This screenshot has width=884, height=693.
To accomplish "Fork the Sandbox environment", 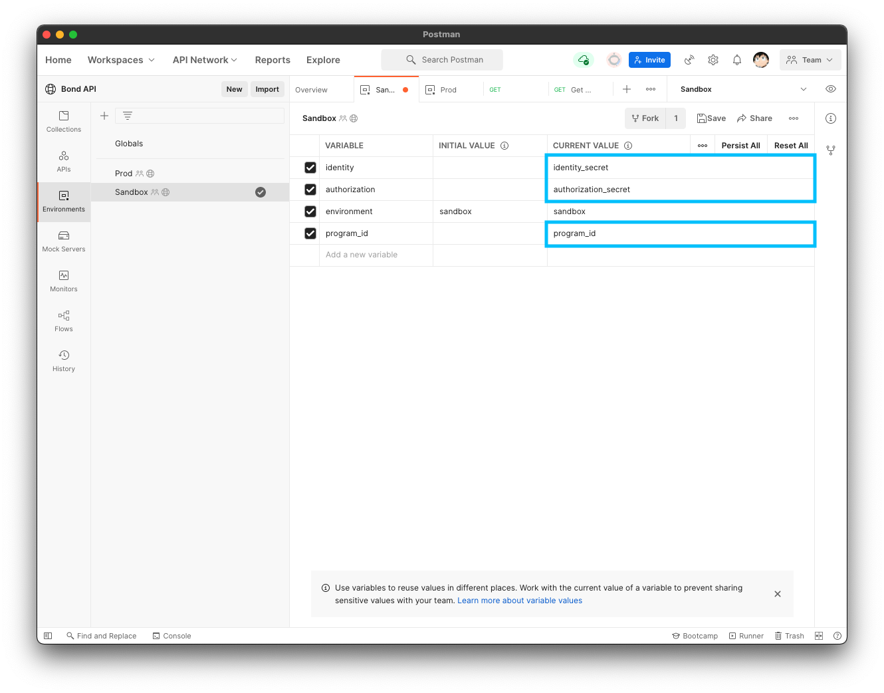I will point(645,118).
